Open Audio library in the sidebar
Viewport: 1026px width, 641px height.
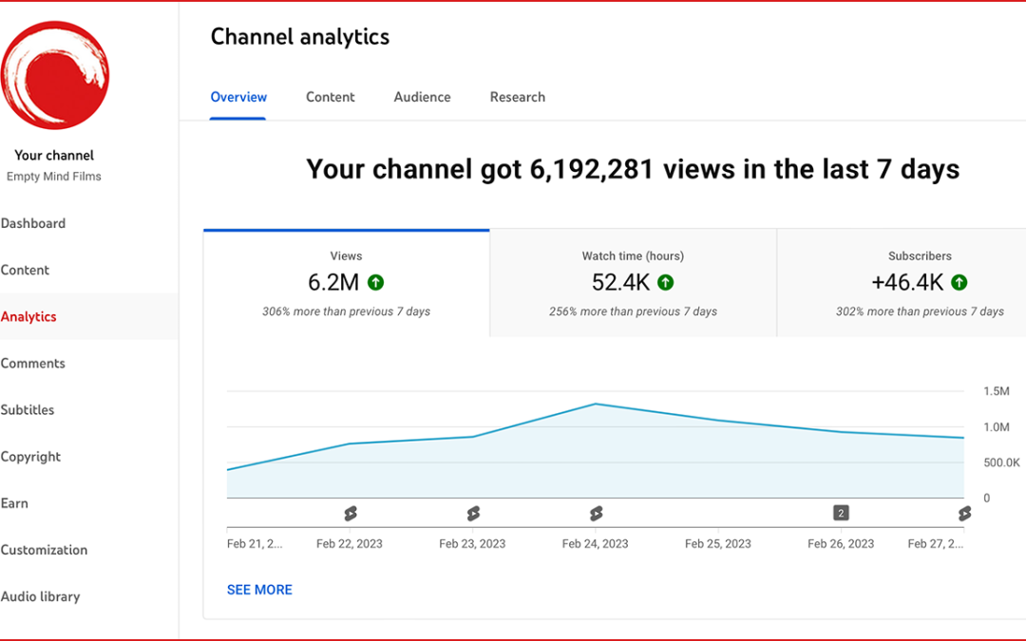[40, 596]
